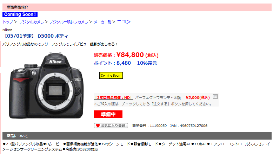
Task: Click the 商品番号 11190059 text
Action: click(x=149, y=126)
